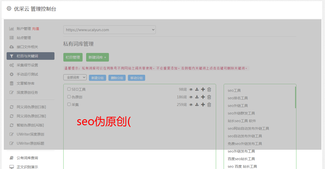Check the 采集 library checkbox
Screen dimensions: 325x169
coord(69,104)
